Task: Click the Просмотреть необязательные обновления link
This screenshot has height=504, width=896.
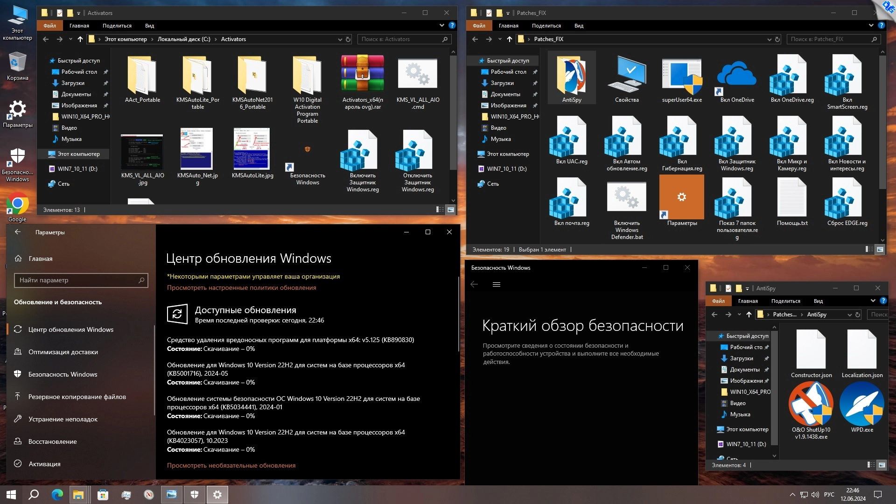Action: tap(231, 465)
